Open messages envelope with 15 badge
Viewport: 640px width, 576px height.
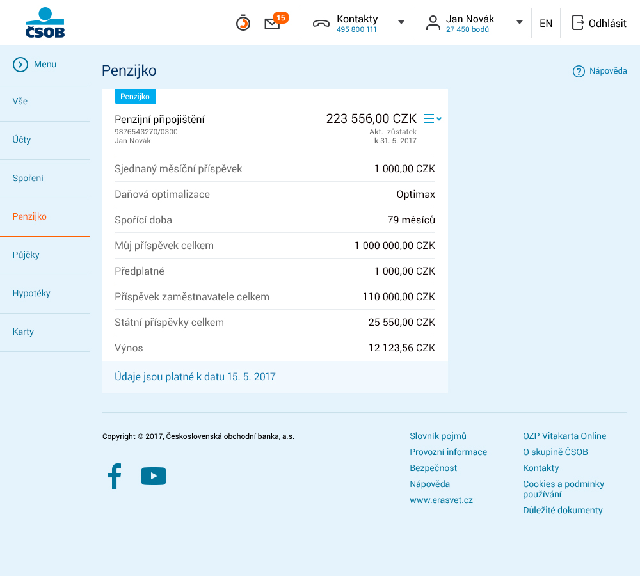[273, 24]
